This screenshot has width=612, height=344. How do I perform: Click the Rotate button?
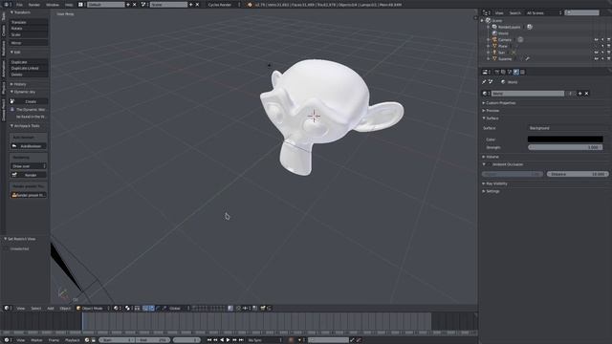pos(28,29)
